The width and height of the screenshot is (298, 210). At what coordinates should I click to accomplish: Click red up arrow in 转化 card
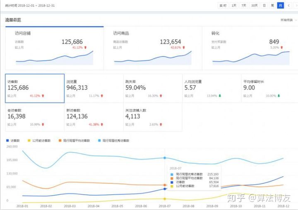[x=283, y=47]
